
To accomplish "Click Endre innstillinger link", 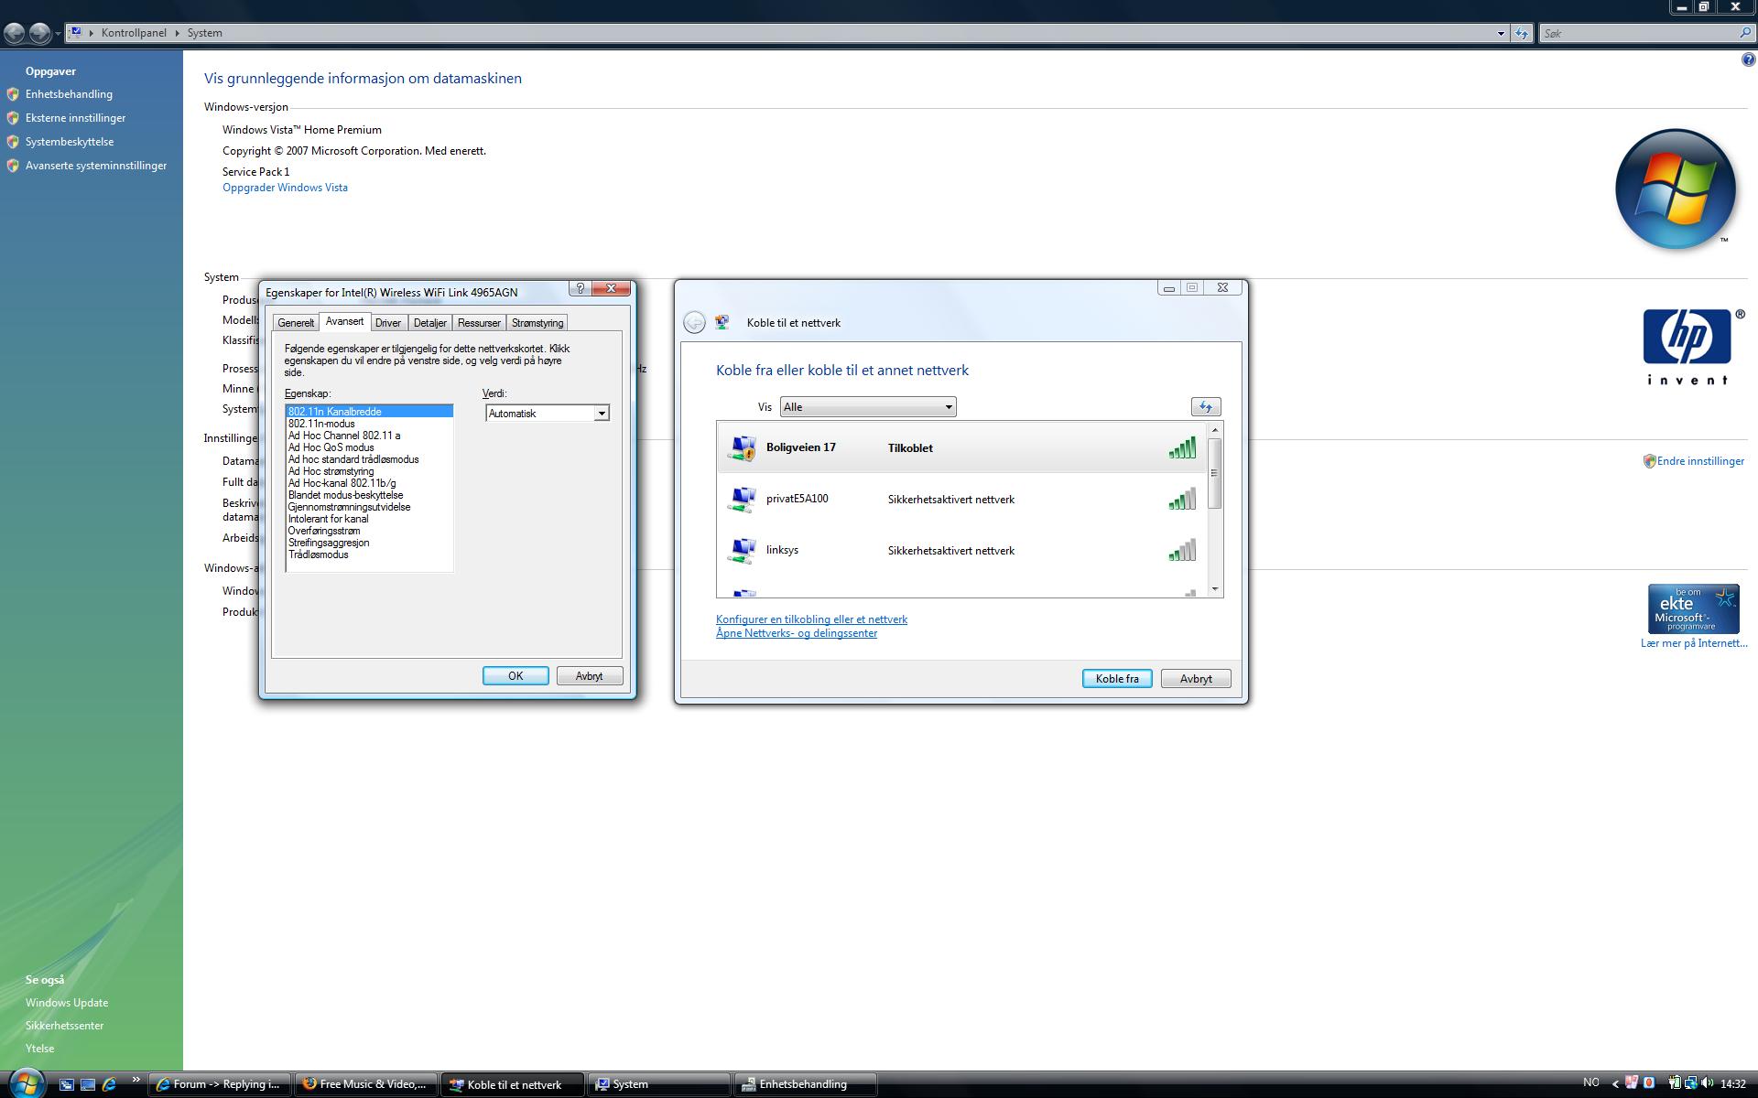I will point(1700,461).
